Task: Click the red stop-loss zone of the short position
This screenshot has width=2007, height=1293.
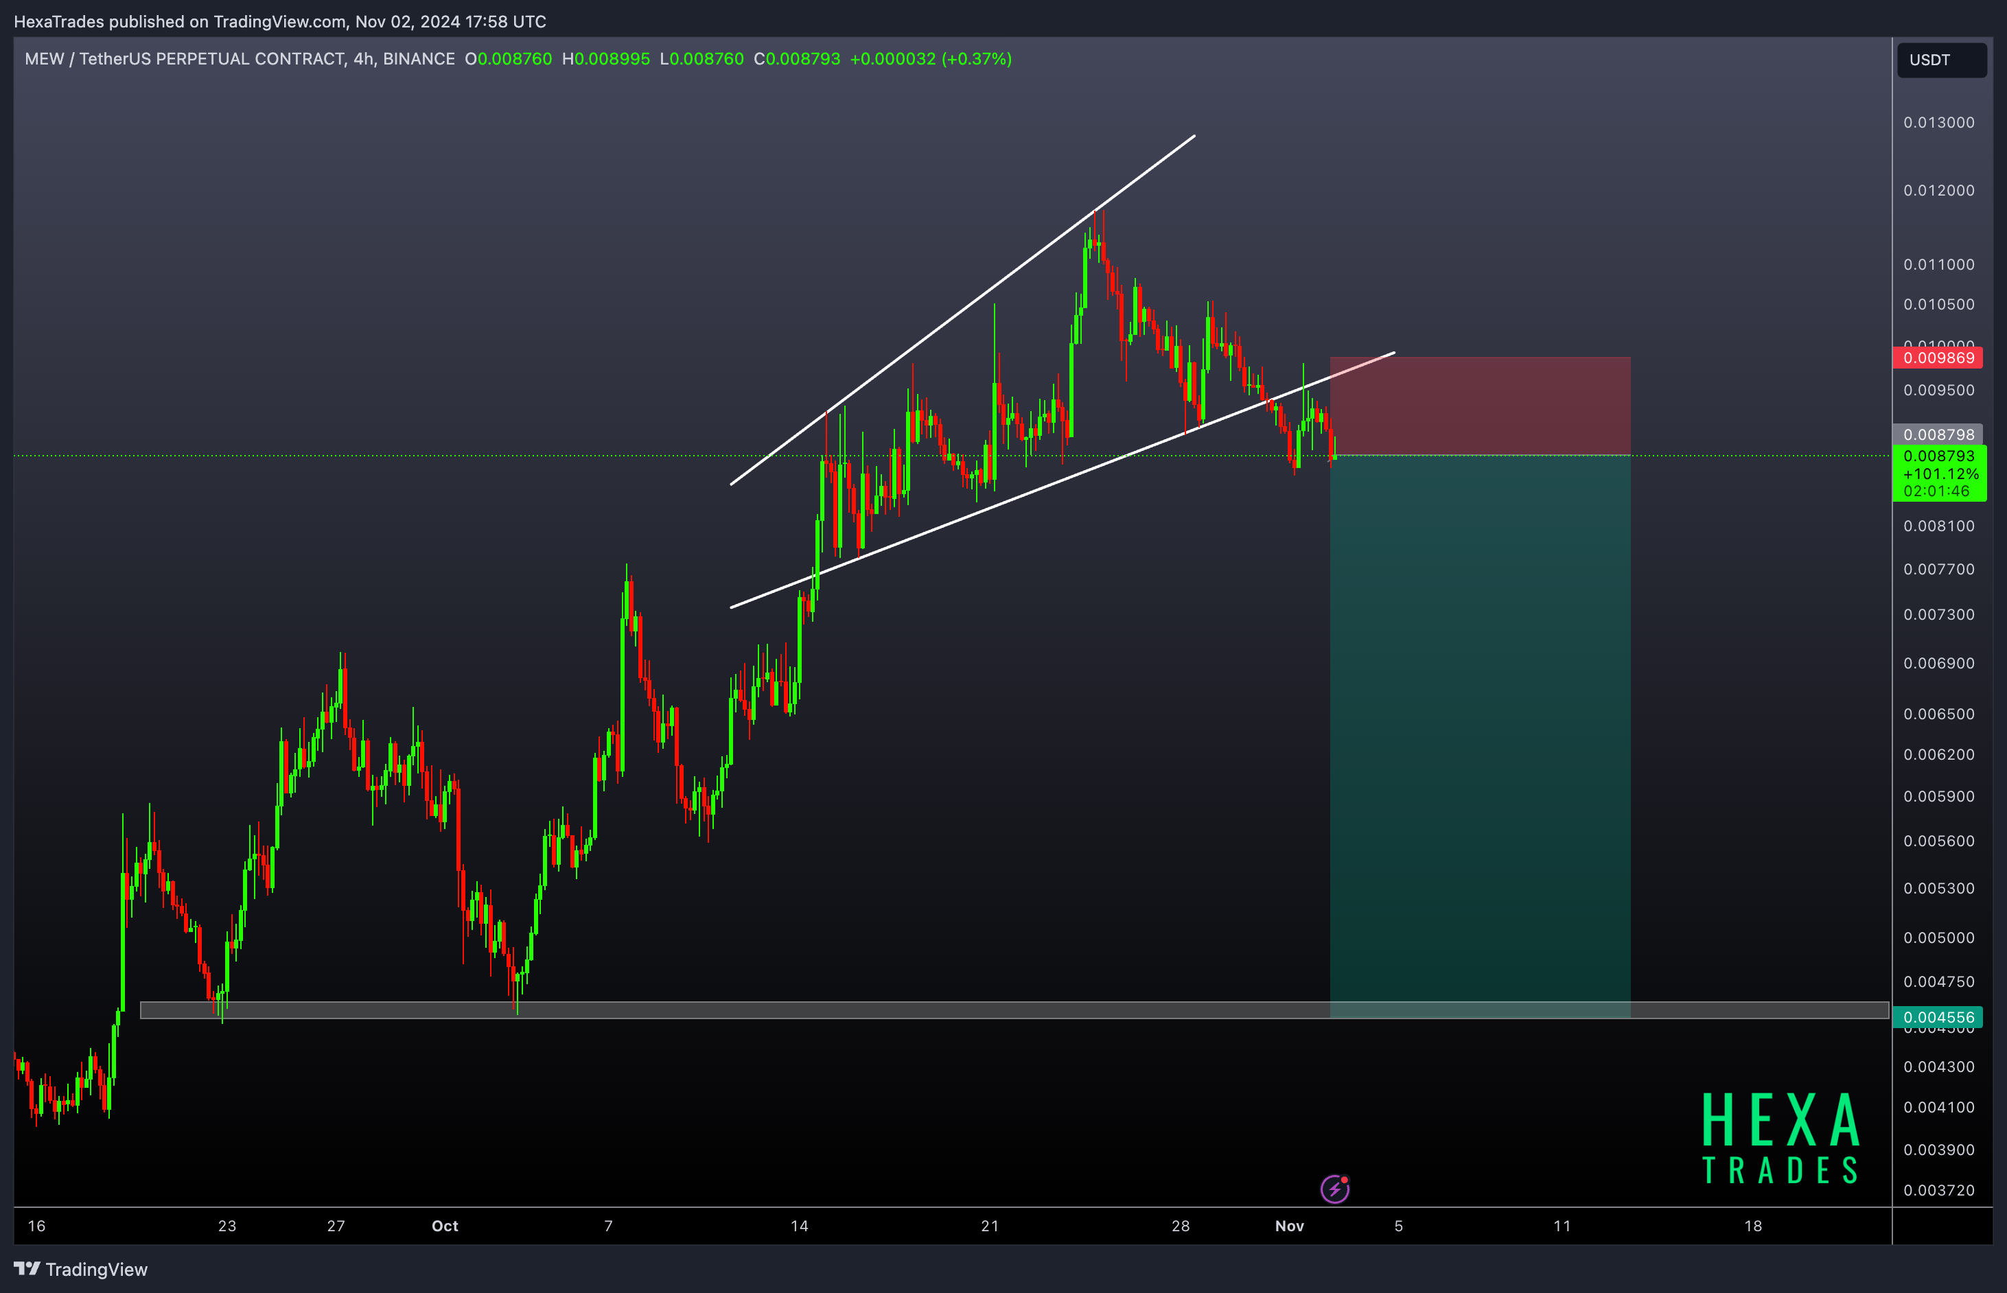Action: pos(1480,406)
